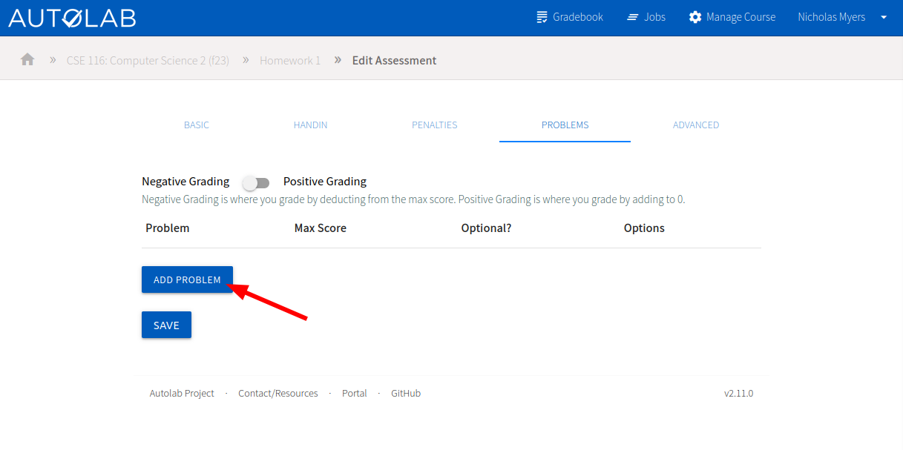Go to Homework 1 breadcrumb
The width and height of the screenshot is (903, 450).
[290, 60]
